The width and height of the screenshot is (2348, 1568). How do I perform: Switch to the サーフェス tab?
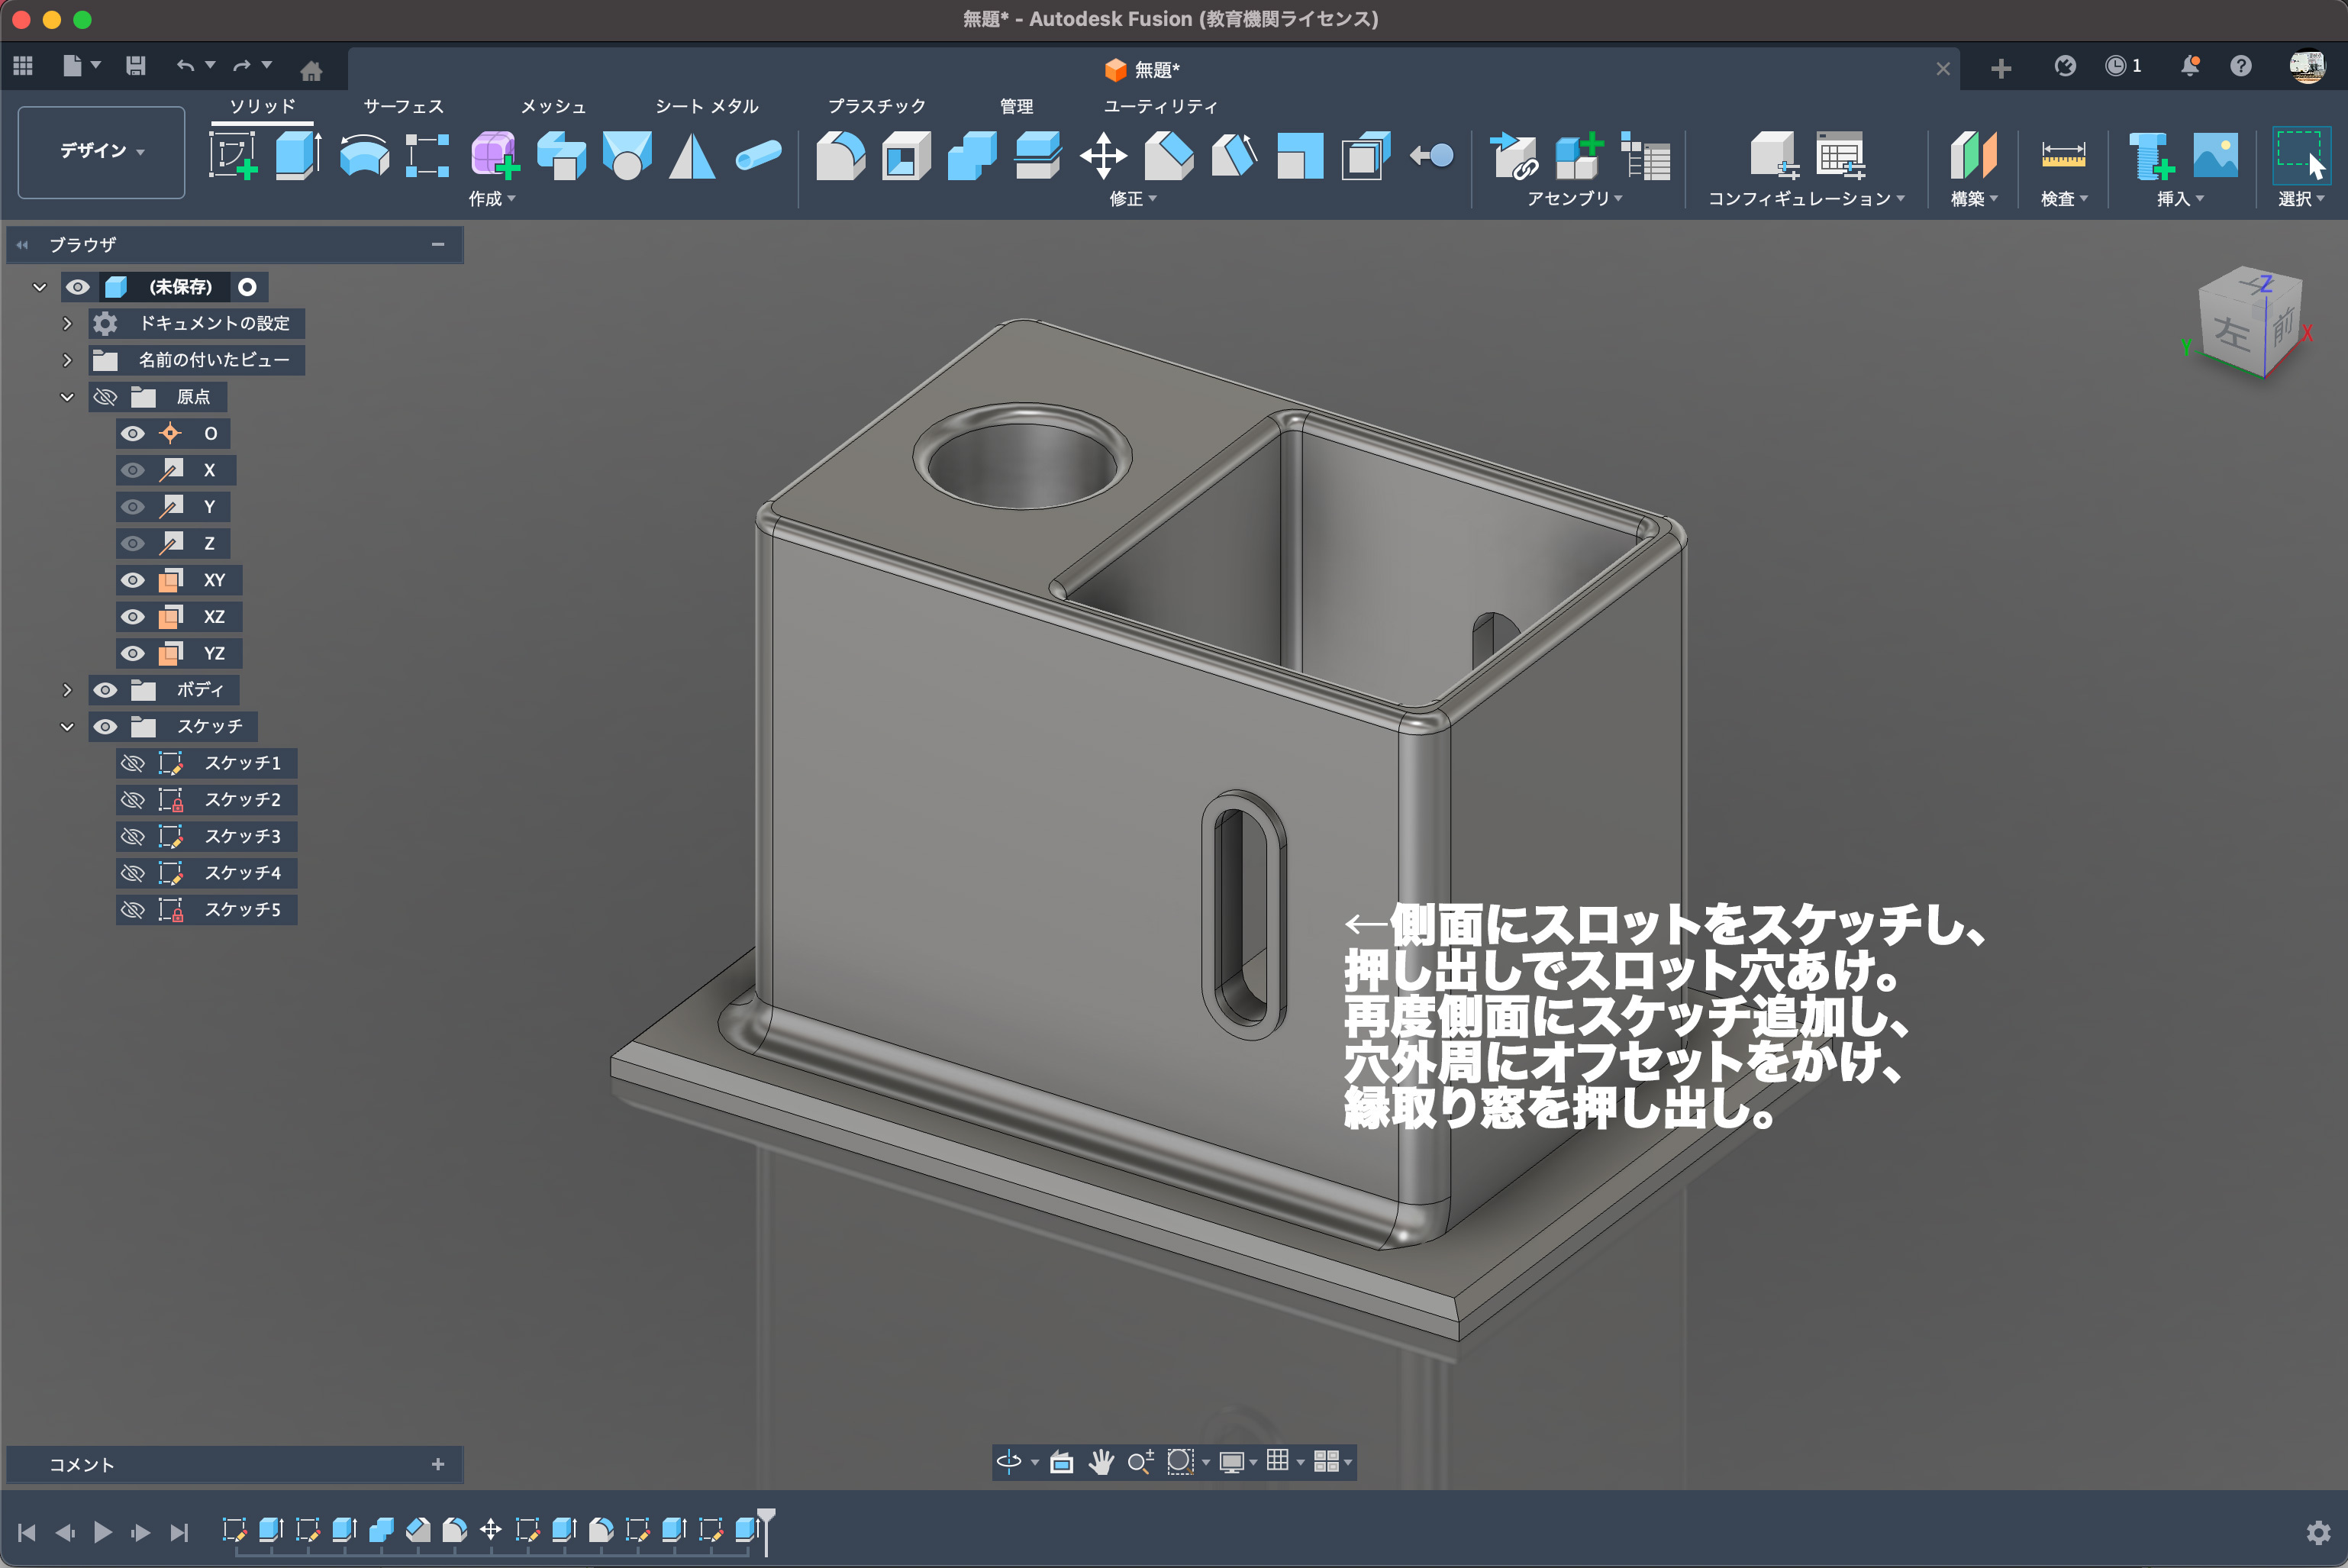tap(403, 106)
